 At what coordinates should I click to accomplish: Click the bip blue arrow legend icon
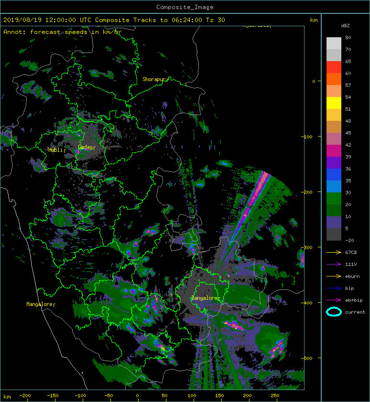(x=334, y=288)
